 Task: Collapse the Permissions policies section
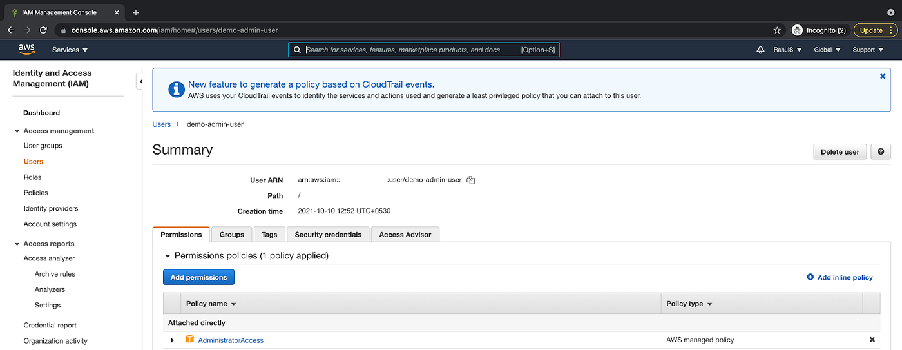tap(168, 256)
